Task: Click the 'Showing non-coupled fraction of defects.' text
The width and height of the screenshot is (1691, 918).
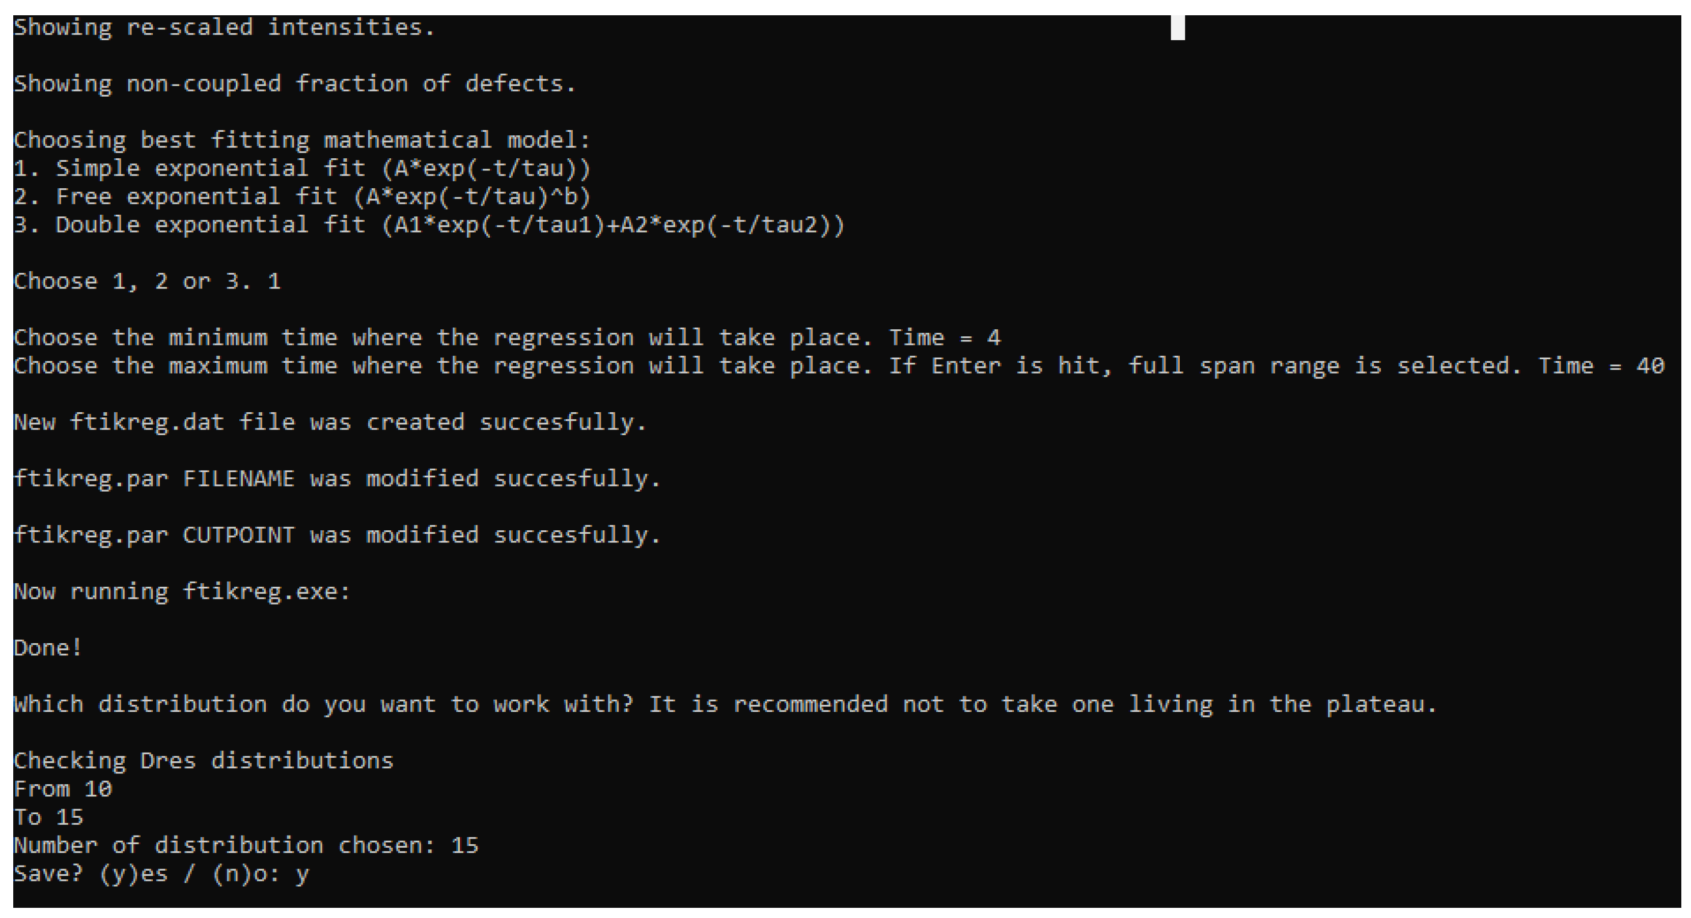Action: [295, 84]
